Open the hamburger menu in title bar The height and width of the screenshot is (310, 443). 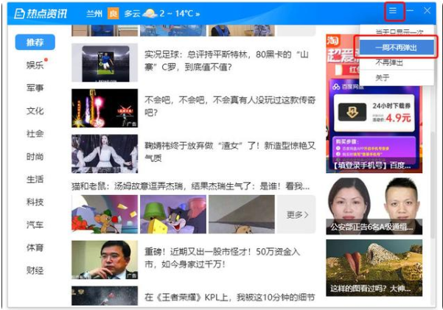[x=394, y=12]
